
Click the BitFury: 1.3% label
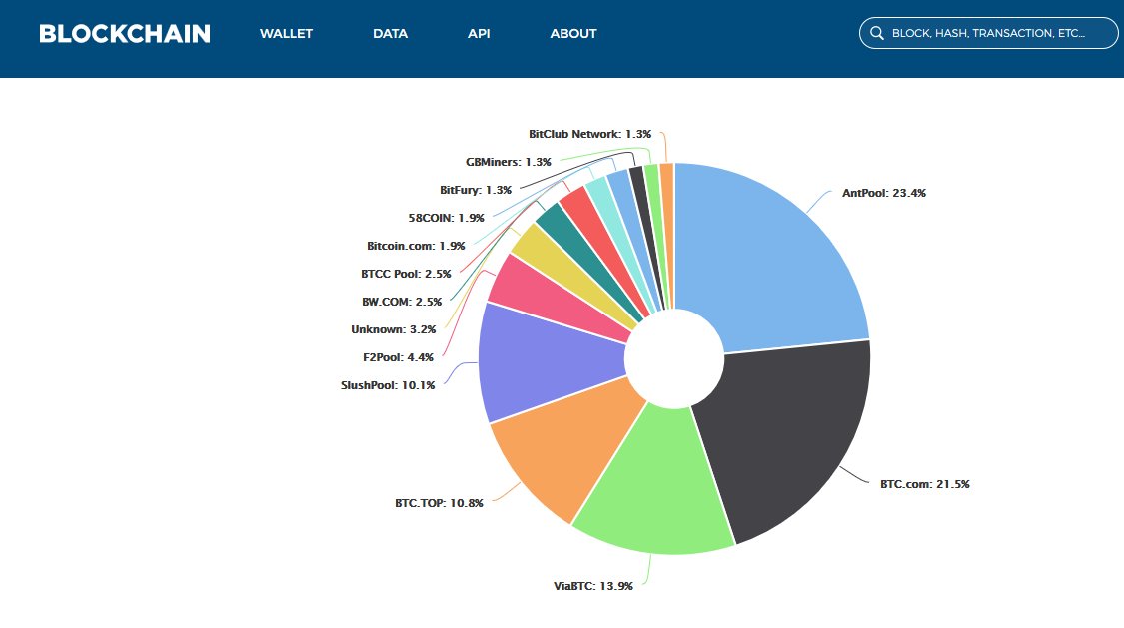click(x=476, y=190)
